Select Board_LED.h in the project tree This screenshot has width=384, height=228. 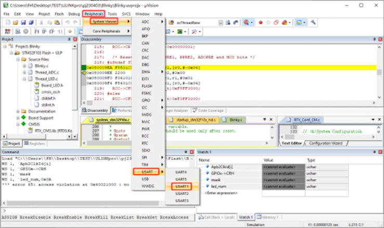point(51,85)
